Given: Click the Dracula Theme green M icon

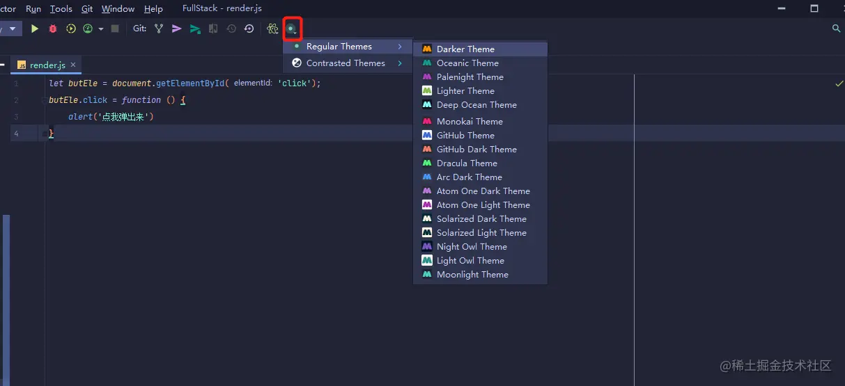Looking at the screenshot, I should [427, 163].
